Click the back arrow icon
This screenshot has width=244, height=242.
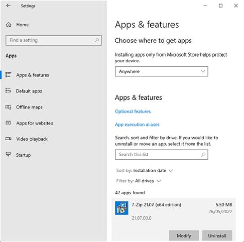point(8,6)
